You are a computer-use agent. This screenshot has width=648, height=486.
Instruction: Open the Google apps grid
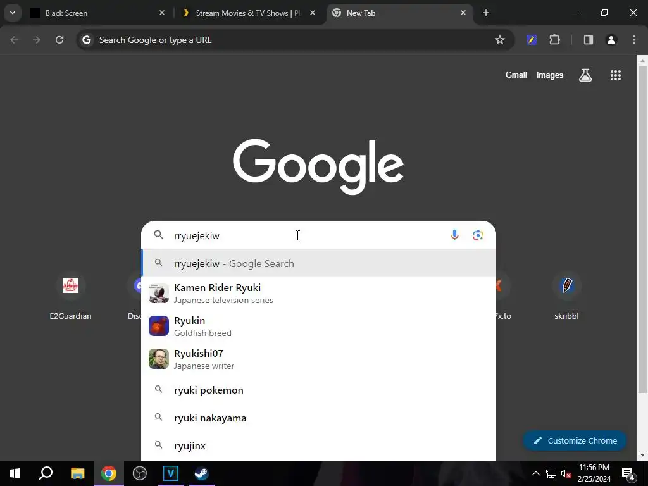[x=615, y=75]
